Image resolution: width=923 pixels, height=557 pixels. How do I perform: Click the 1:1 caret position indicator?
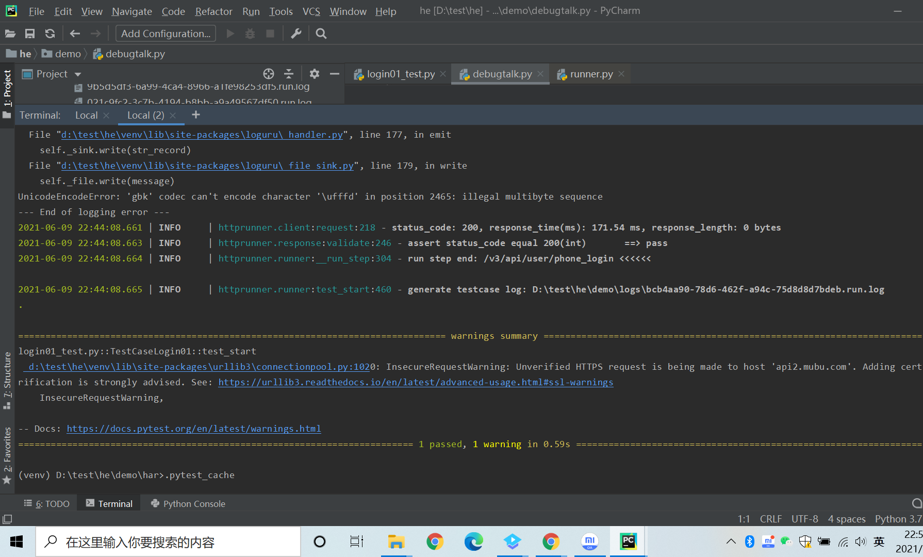tap(744, 519)
